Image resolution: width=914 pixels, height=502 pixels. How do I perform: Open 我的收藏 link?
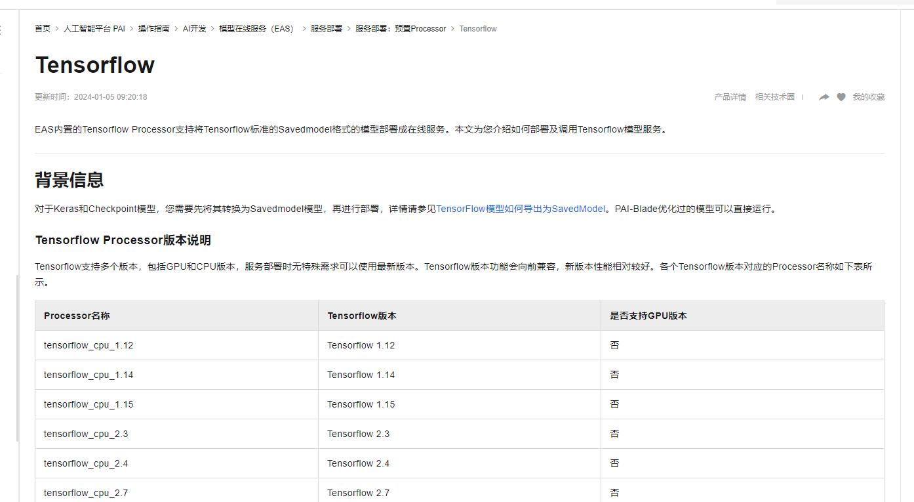pyautogui.click(x=869, y=97)
